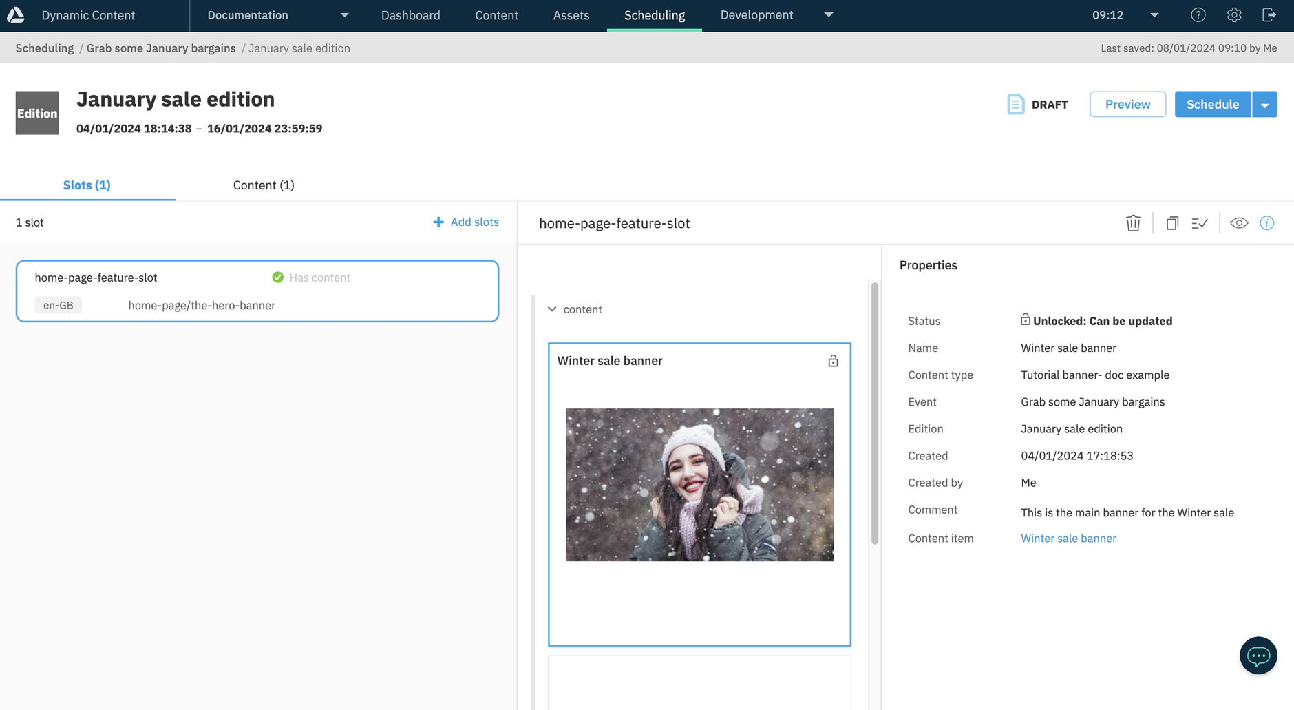Click the copy slot icon

click(1172, 223)
